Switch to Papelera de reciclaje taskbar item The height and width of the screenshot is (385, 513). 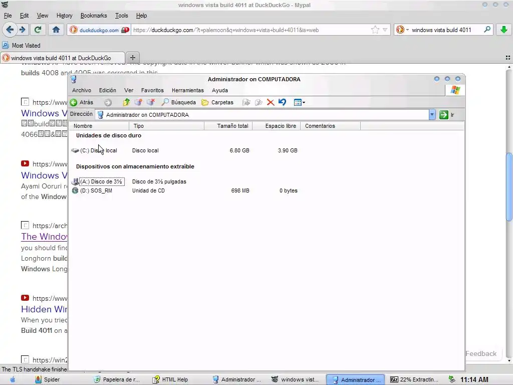point(117,379)
